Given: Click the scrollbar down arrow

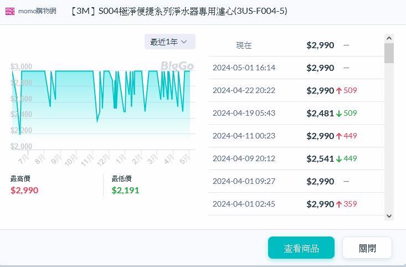Looking at the screenshot, I should 389,215.
